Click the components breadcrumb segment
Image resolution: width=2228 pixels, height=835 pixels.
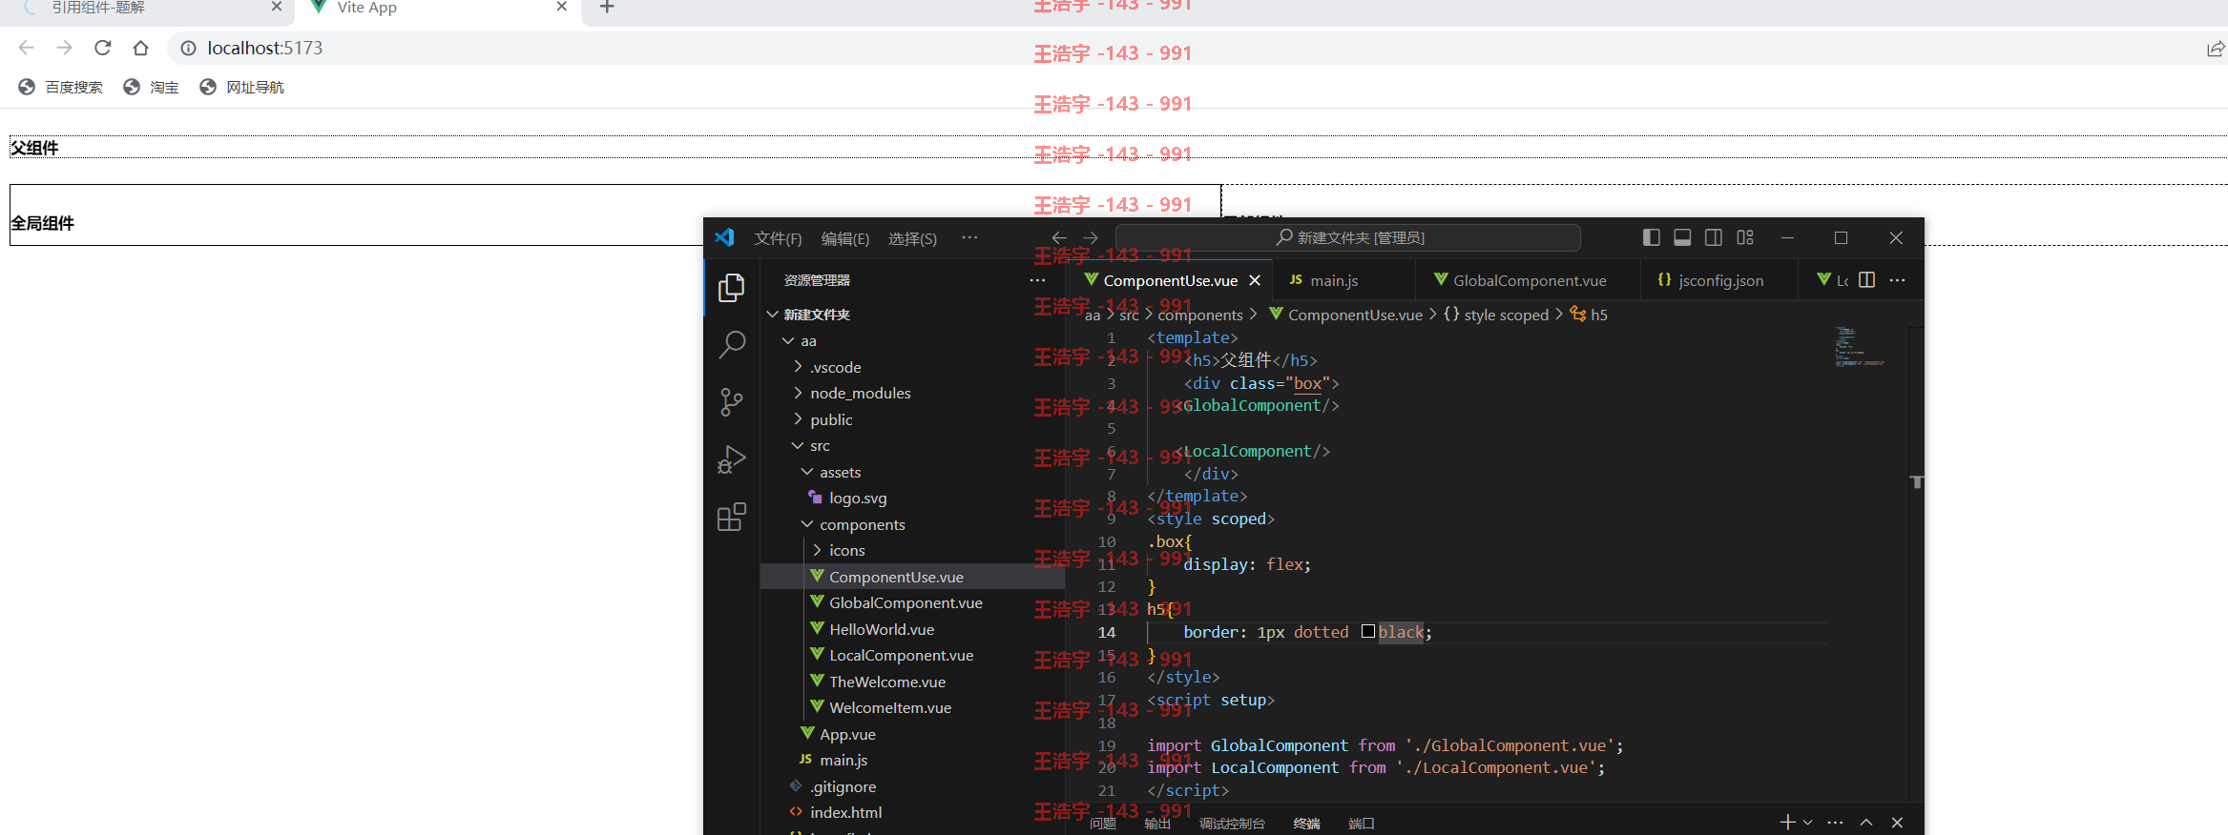point(1200,315)
